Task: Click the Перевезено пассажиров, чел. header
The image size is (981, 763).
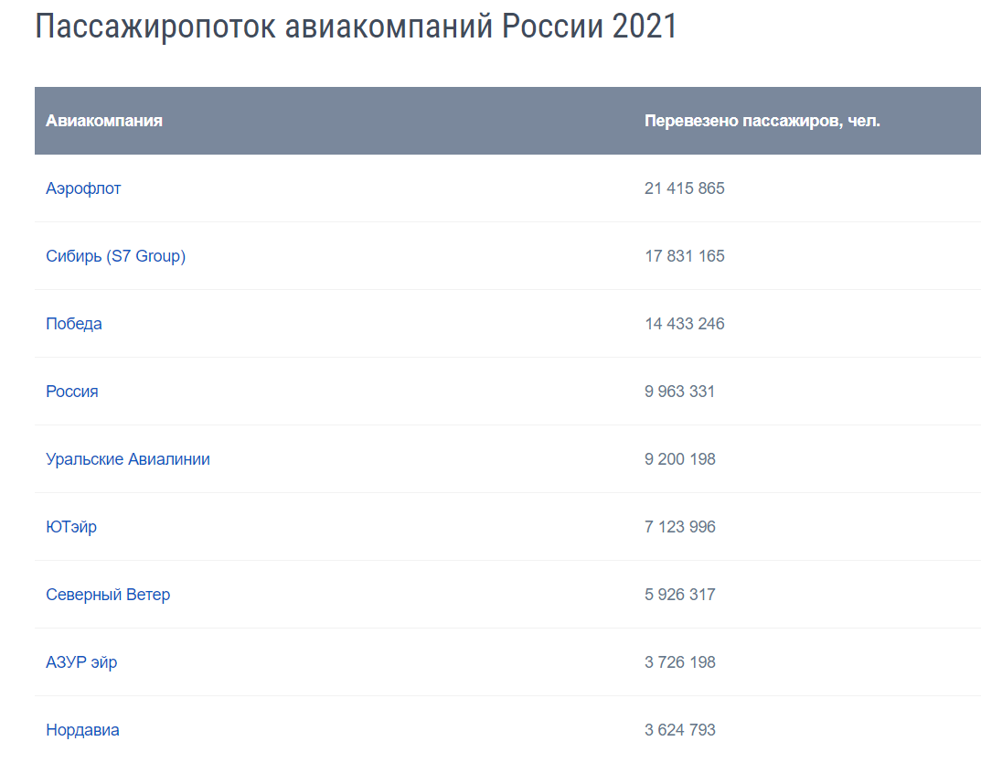Action: pyautogui.click(x=762, y=121)
